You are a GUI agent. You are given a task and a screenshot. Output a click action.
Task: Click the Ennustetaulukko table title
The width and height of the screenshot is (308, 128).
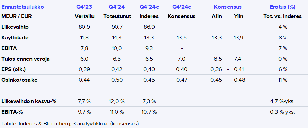(x=22, y=7)
